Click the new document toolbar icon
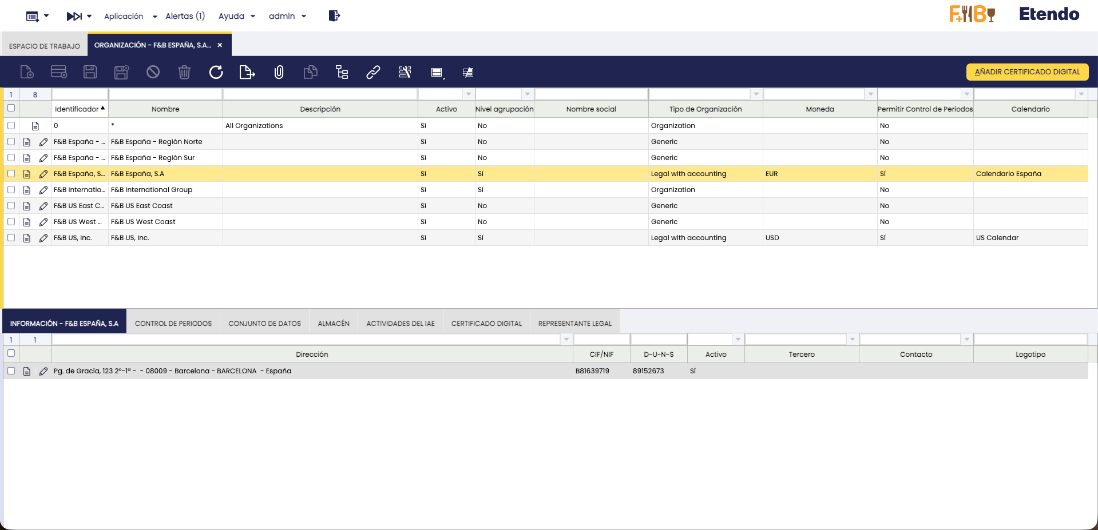Viewport: 1098px width, 530px height. (27, 72)
